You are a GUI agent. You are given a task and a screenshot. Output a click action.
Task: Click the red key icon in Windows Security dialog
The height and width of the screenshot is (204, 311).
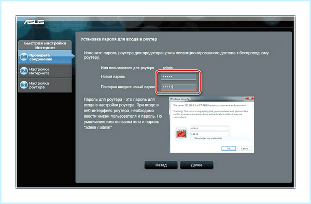coord(181,133)
